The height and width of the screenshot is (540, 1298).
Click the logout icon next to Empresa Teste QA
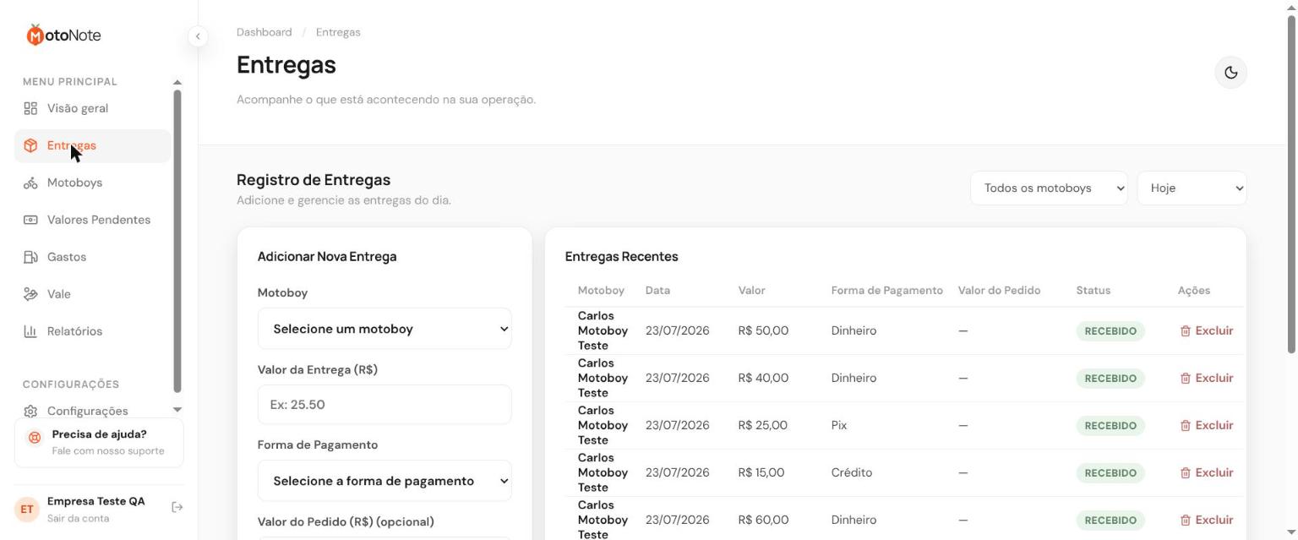click(x=177, y=507)
